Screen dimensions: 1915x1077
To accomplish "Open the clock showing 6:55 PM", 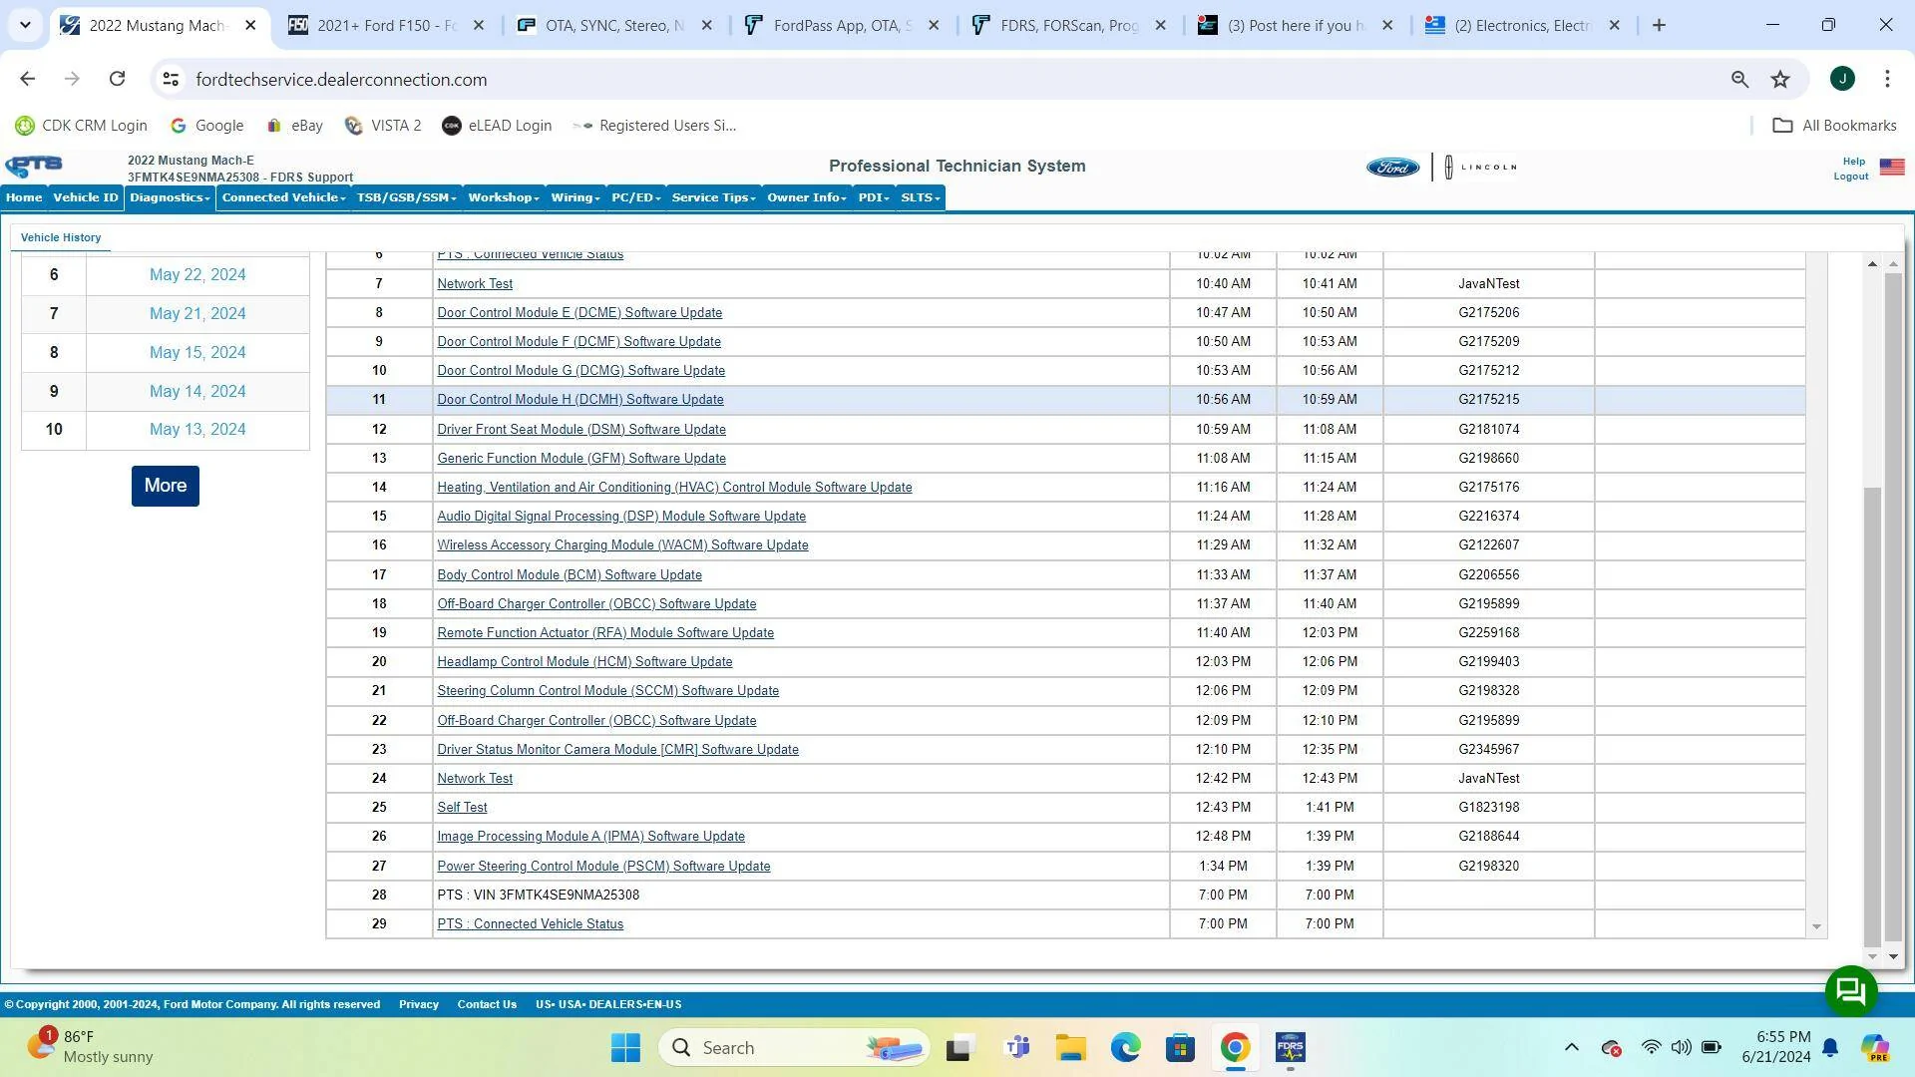I will [1776, 1047].
